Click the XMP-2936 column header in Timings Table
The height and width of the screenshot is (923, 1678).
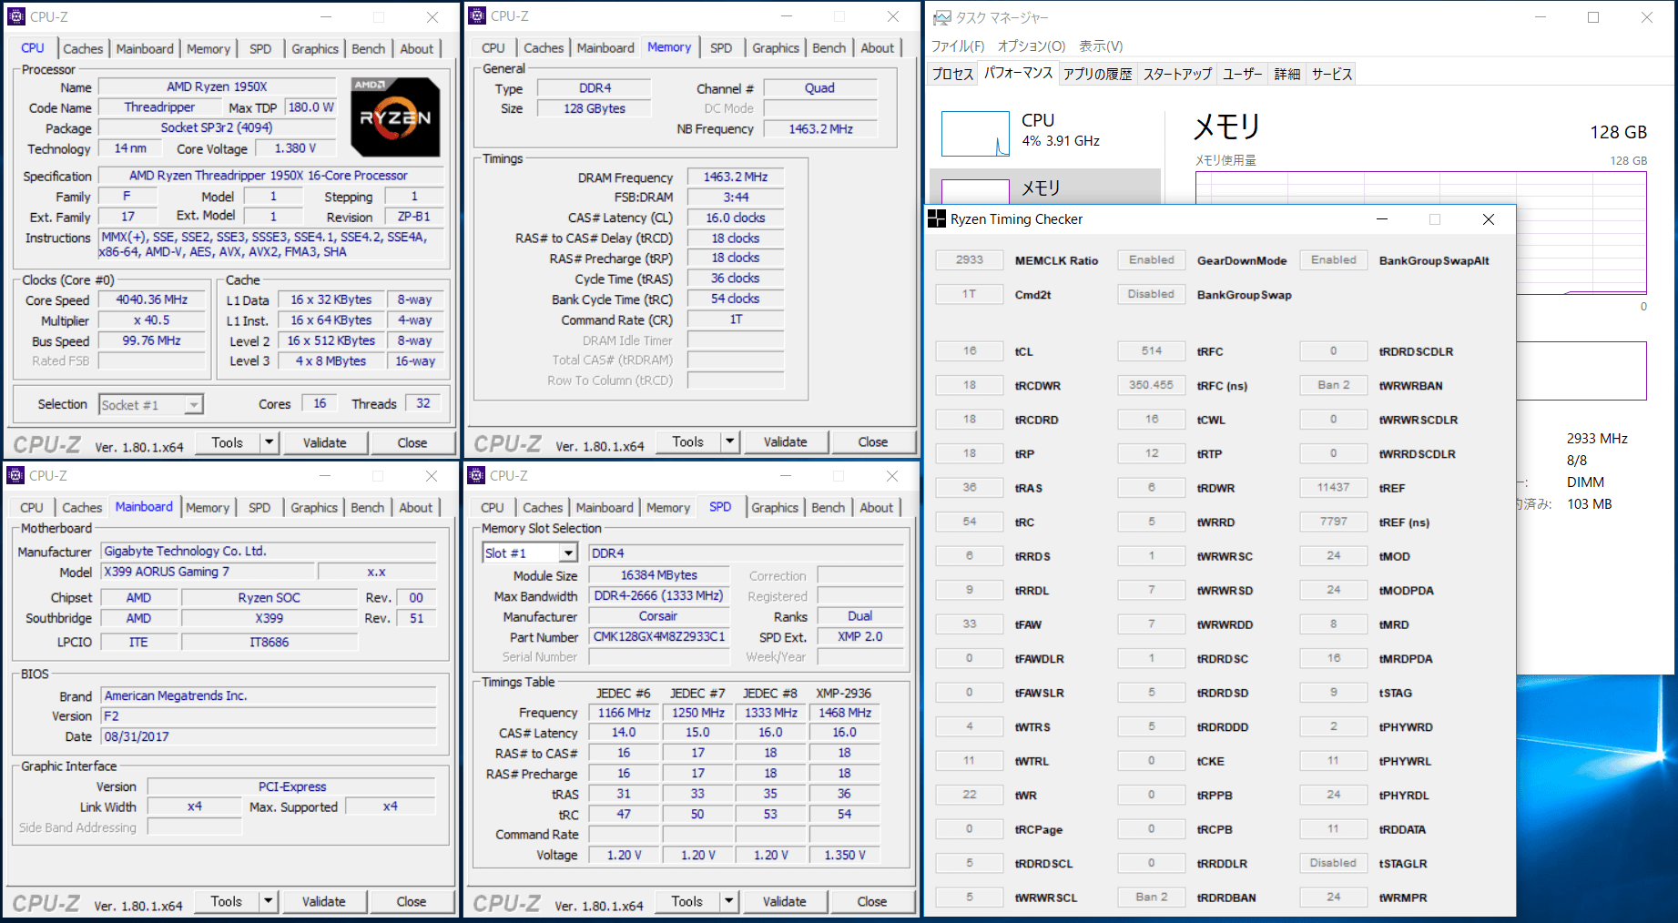(844, 693)
